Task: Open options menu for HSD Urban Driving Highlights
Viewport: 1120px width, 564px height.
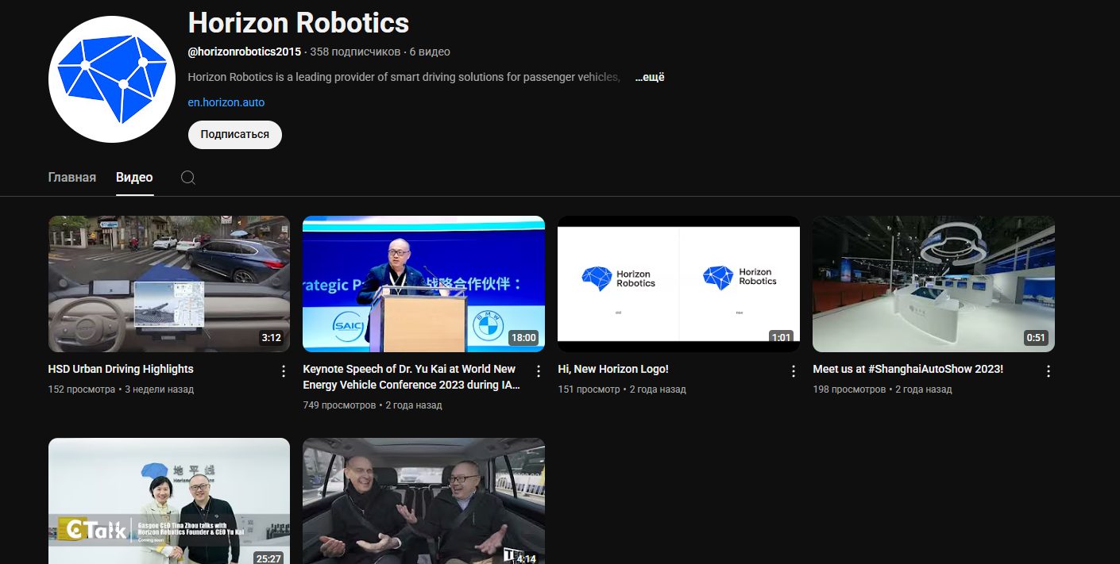Action: click(284, 371)
